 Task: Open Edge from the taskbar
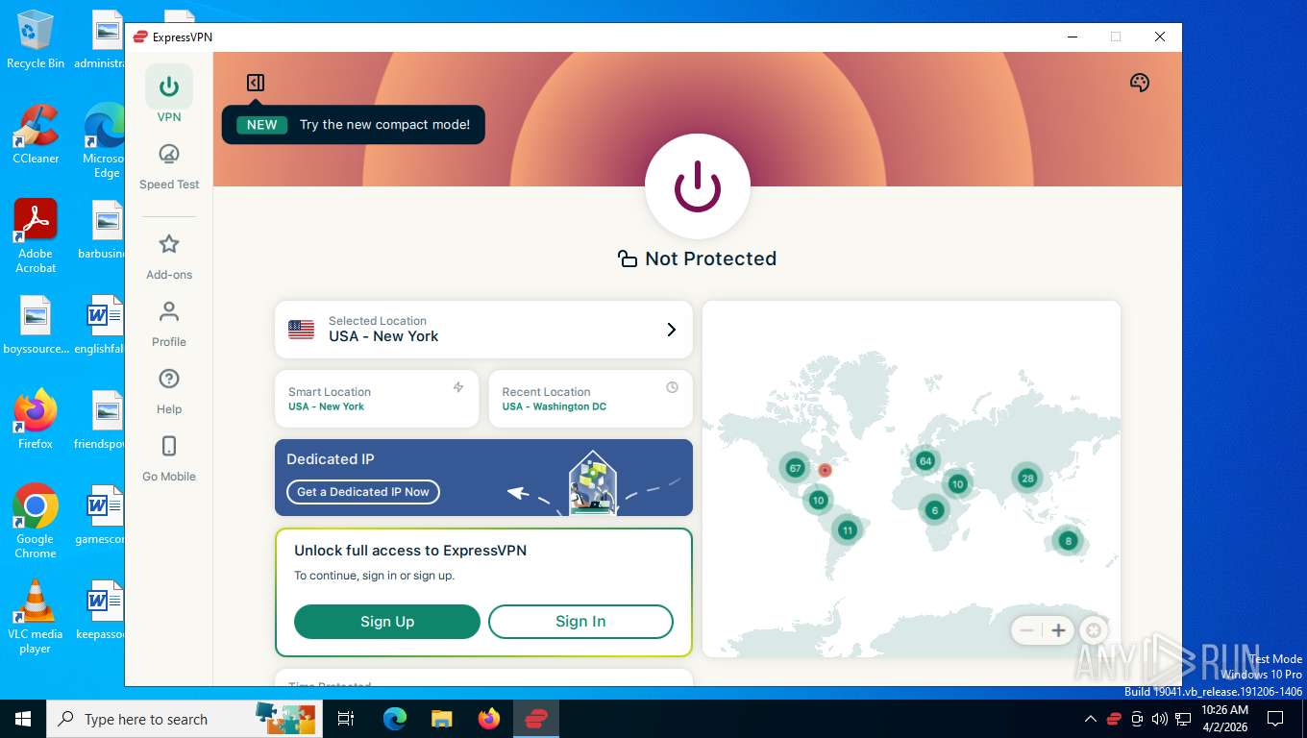[395, 719]
